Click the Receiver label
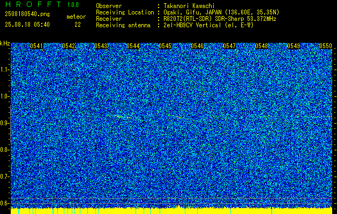The height and width of the screenshot is (214, 337). pyautogui.click(x=109, y=19)
